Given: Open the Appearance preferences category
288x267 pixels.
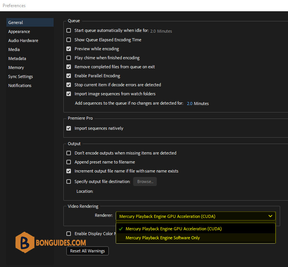Looking at the screenshot, I should point(19,31).
